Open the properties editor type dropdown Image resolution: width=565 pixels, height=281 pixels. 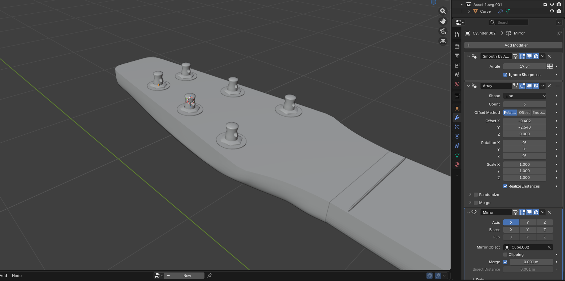coord(460,22)
